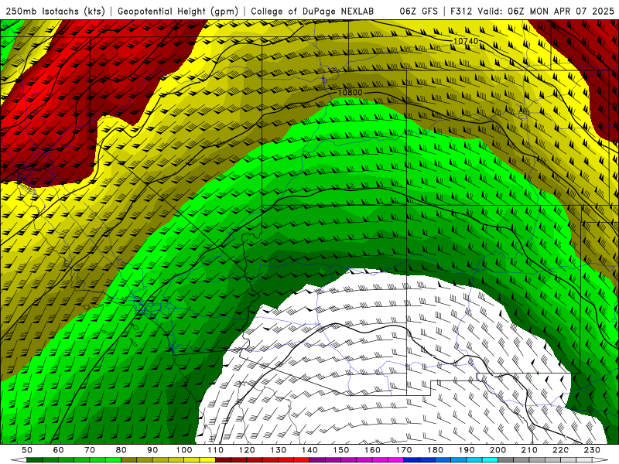The width and height of the screenshot is (619, 464).
Task: Click the 160 value on the color scale
Action: [x=372, y=450]
